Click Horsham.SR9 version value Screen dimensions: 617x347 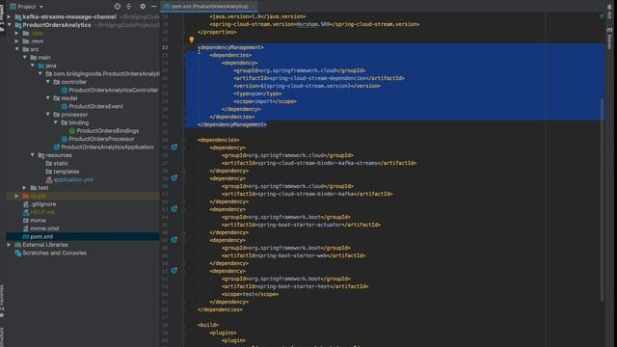coord(312,24)
